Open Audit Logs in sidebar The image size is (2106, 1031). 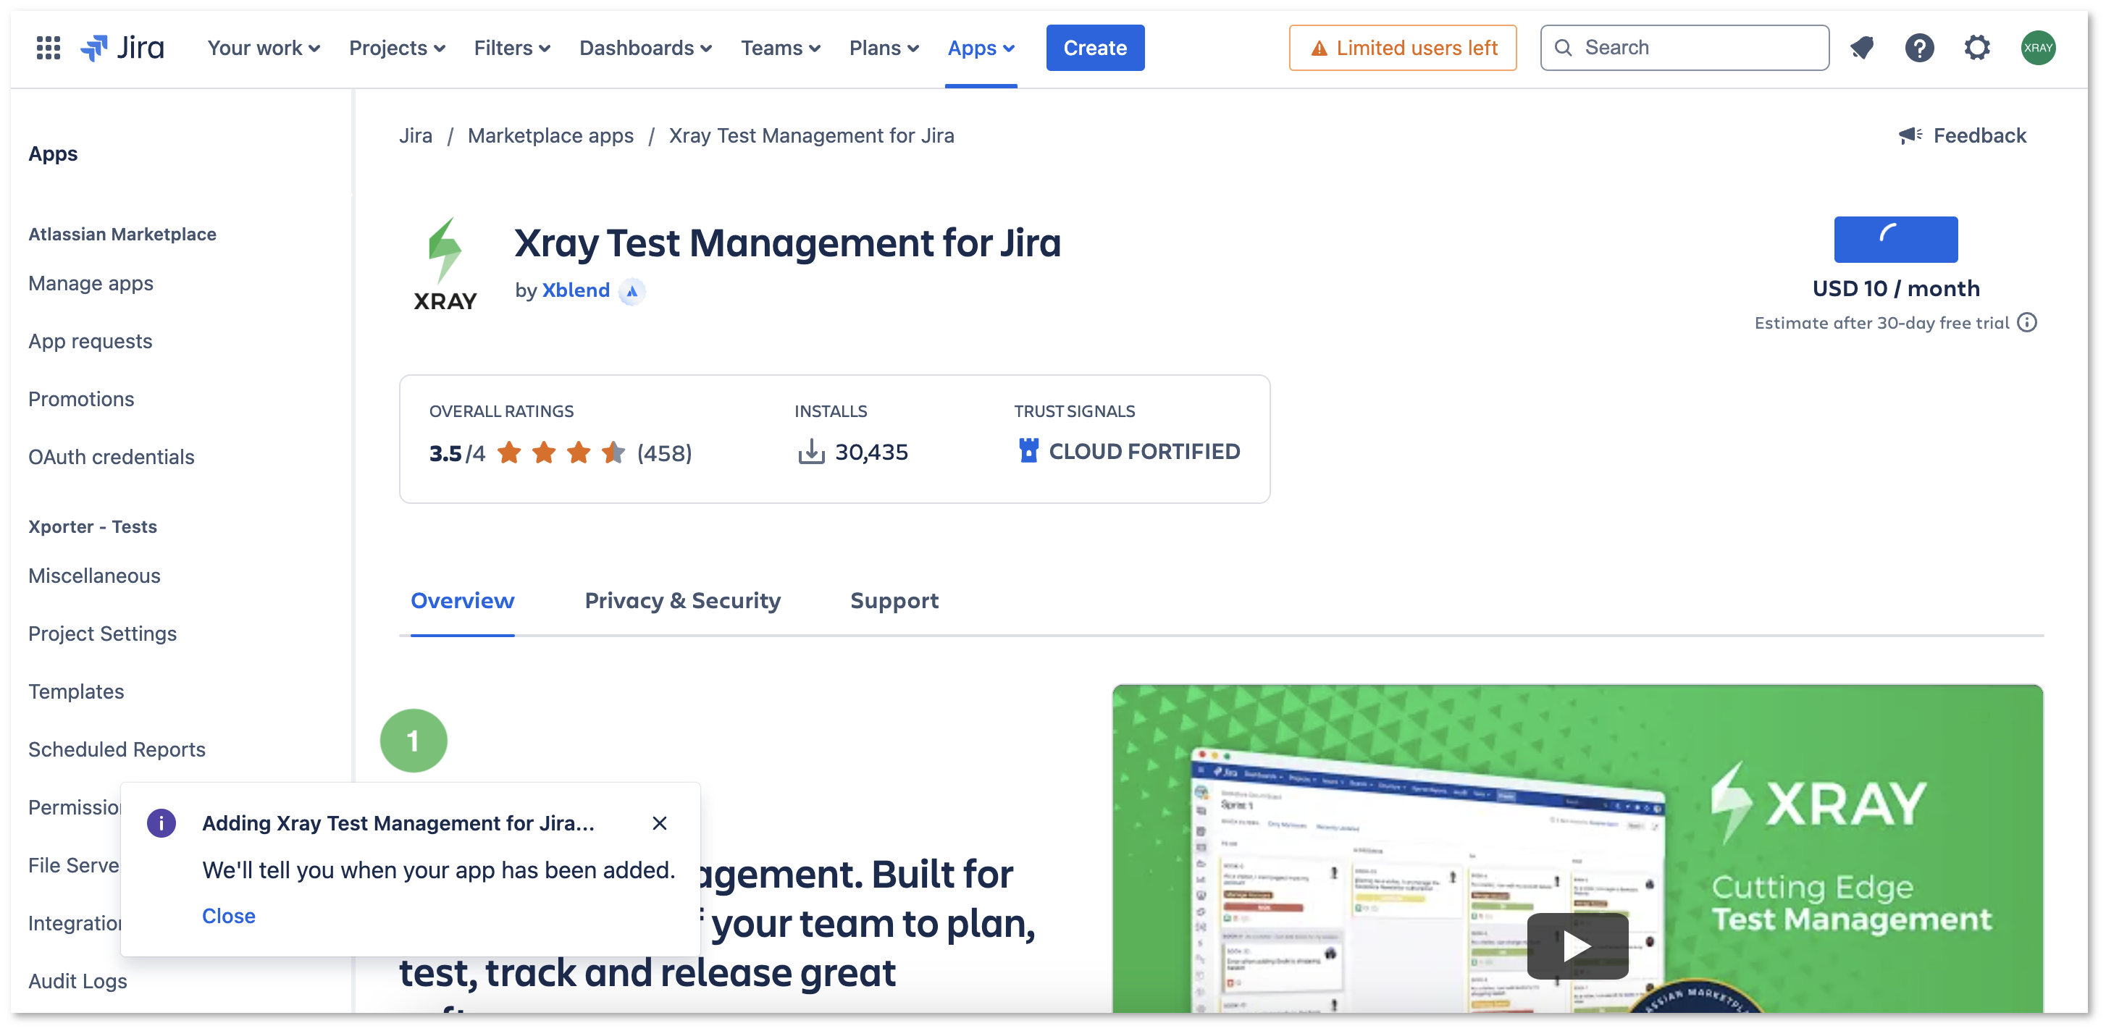click(77, 981)
